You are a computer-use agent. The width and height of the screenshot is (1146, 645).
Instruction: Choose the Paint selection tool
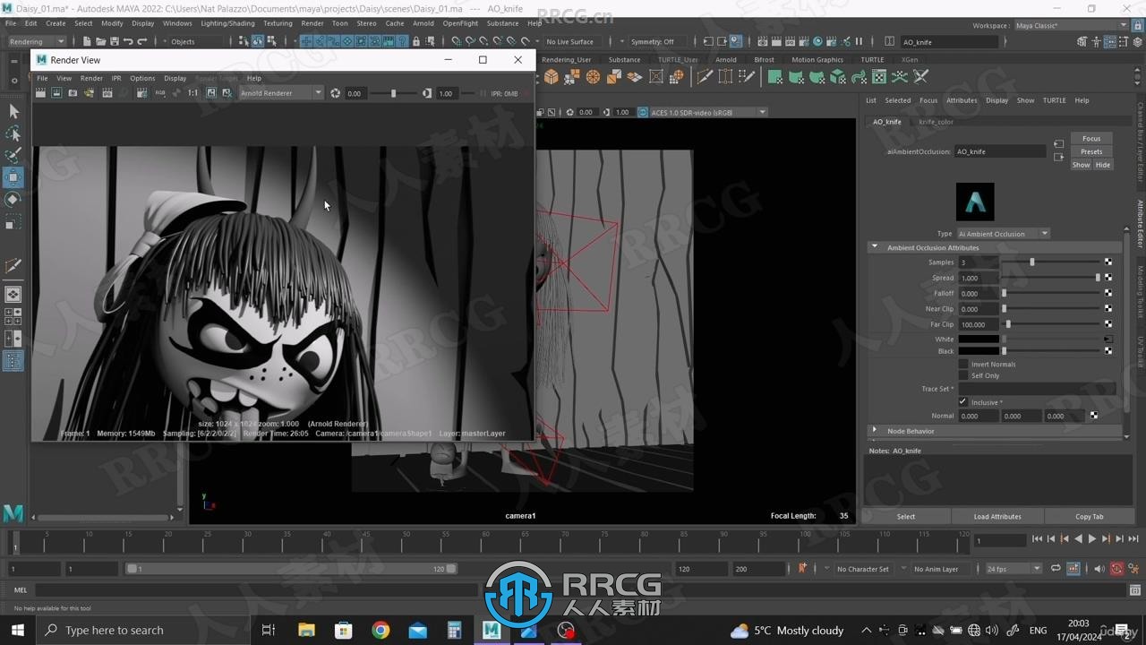(x=13, y=155)
